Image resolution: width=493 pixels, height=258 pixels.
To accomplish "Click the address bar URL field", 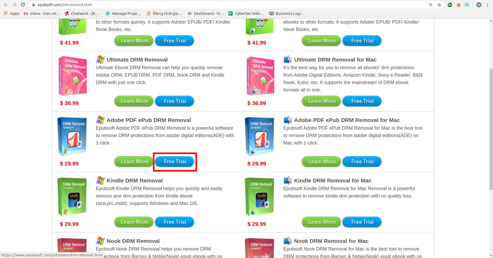I will coord(230,5).
